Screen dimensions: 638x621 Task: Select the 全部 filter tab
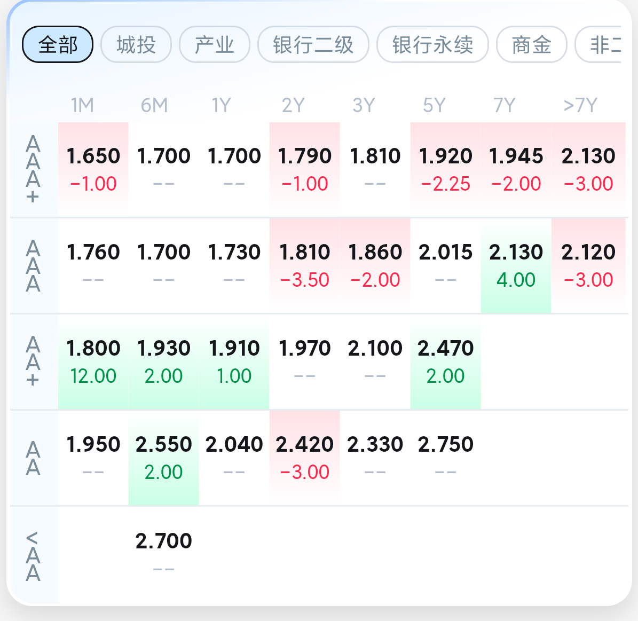coord(57,44)
